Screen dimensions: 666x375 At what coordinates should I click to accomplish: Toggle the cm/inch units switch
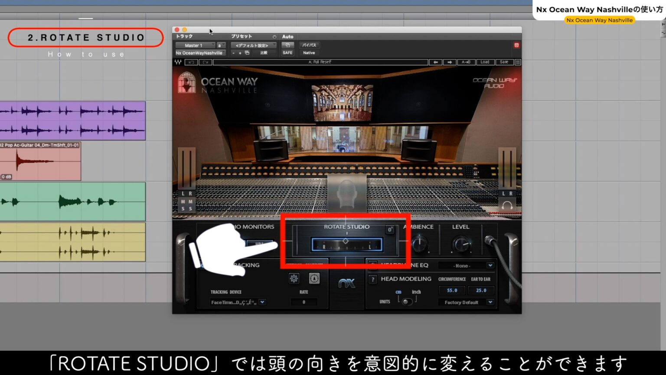click(x=407, y=302)
